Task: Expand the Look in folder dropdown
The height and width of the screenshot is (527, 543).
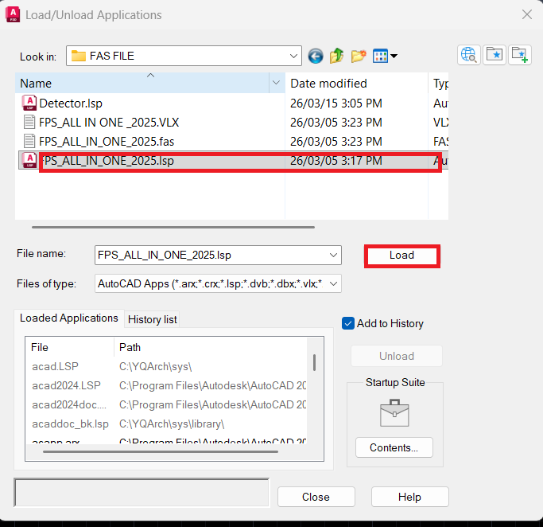Action: tap(293, 56)
